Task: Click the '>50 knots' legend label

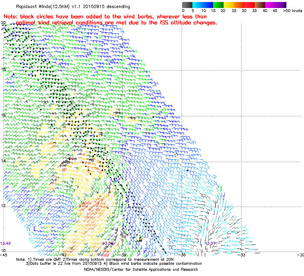Action: (292, 11)
